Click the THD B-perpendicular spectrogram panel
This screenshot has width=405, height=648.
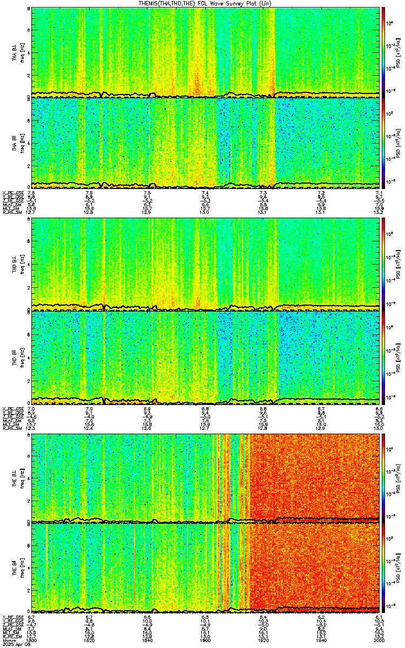205,265
